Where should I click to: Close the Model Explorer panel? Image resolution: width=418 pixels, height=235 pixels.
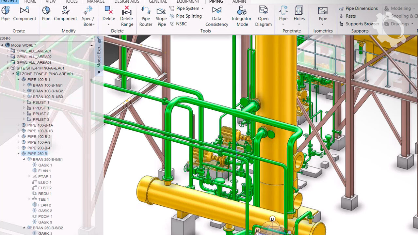pyautogui.click(x=99, y=72)
